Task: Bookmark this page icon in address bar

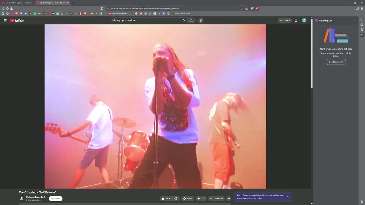Action: coord(102,9)
